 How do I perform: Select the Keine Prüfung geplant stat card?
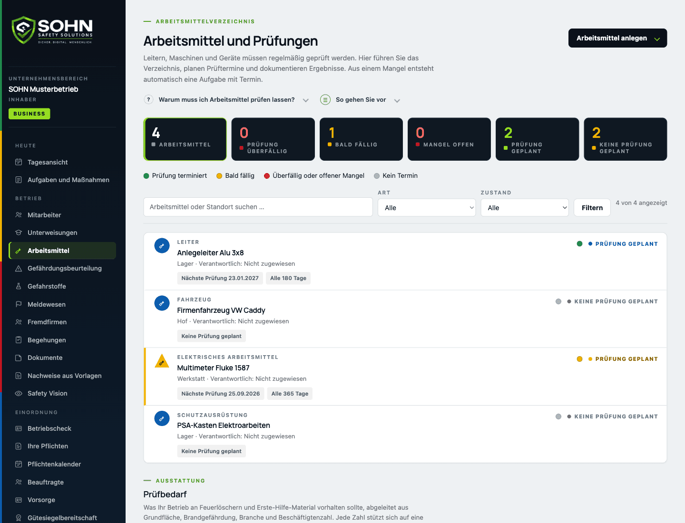pos(625,139)
